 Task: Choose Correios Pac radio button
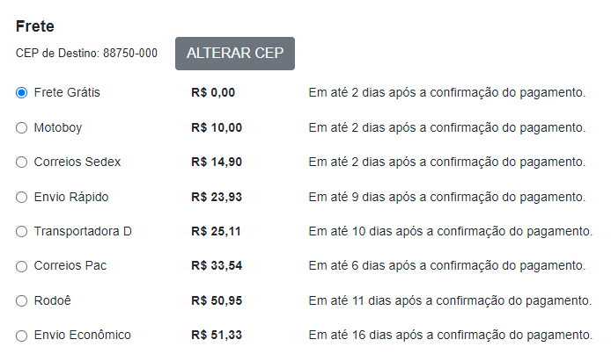click(x=21, y=266)
